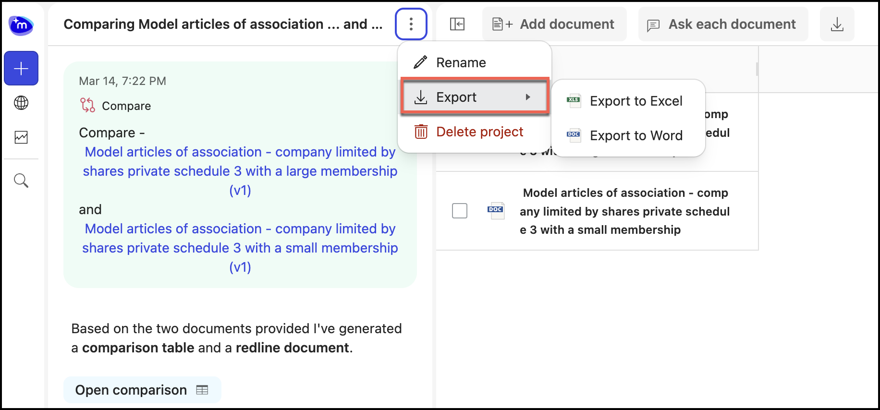Open the chart analytics sidebar icon
This screenshot has height=410, width=880.
21,137
